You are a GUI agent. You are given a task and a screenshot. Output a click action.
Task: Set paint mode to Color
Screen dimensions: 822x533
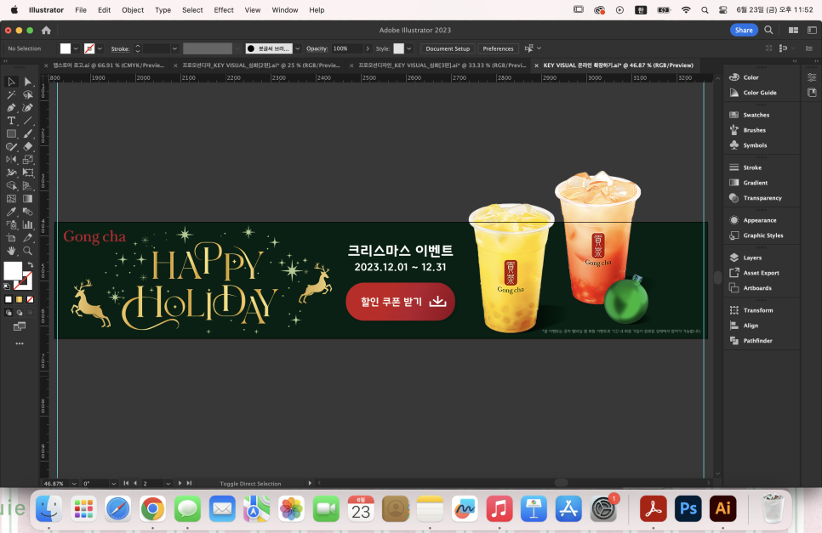pos(9,299)
